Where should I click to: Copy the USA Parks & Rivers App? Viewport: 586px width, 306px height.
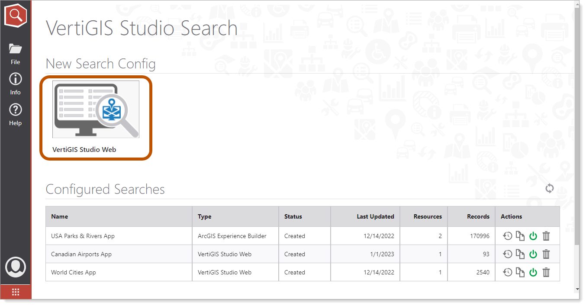(520, 236)
